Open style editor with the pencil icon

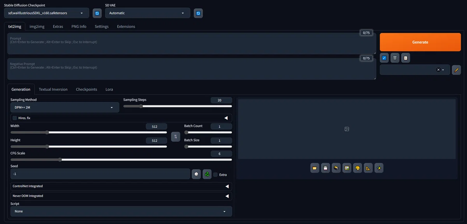[456, 70]
